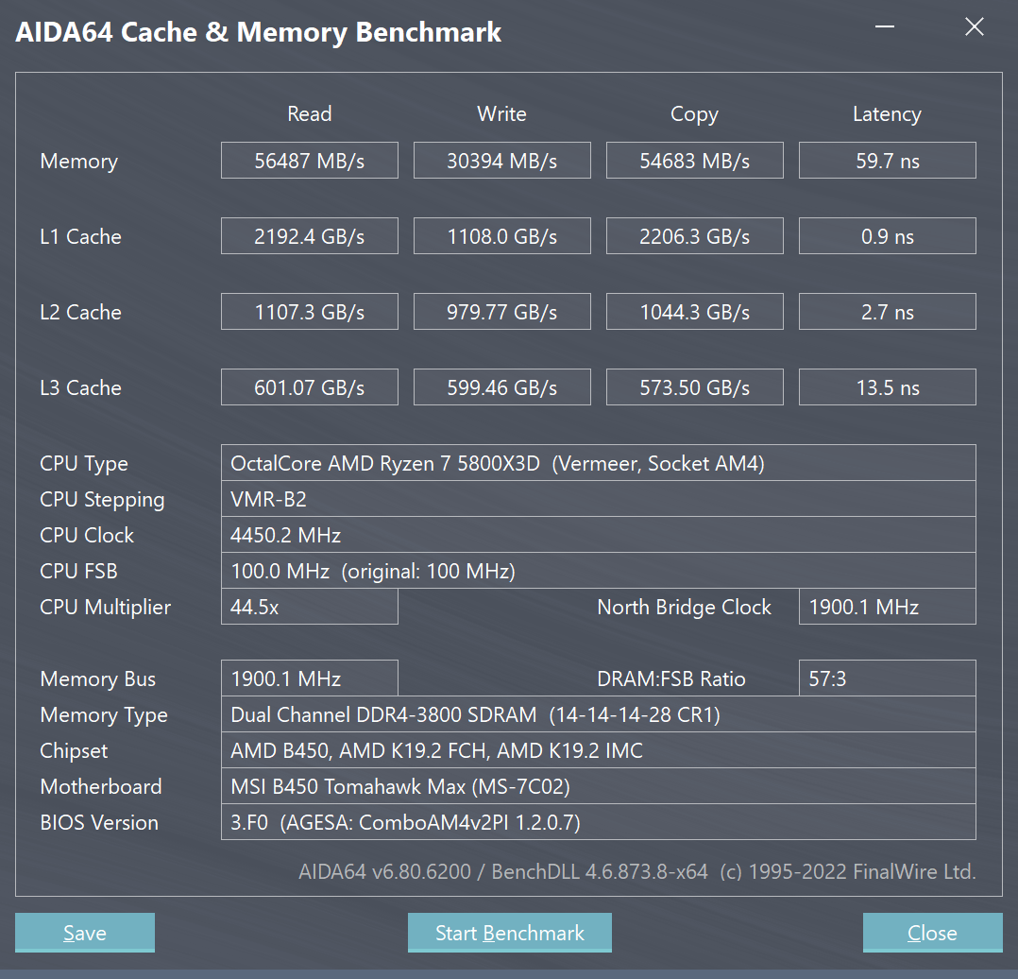Click L1 Cache copy value 2206.3 GB/s
This screenshot has width=1018, height=979.
pos(695,236)
